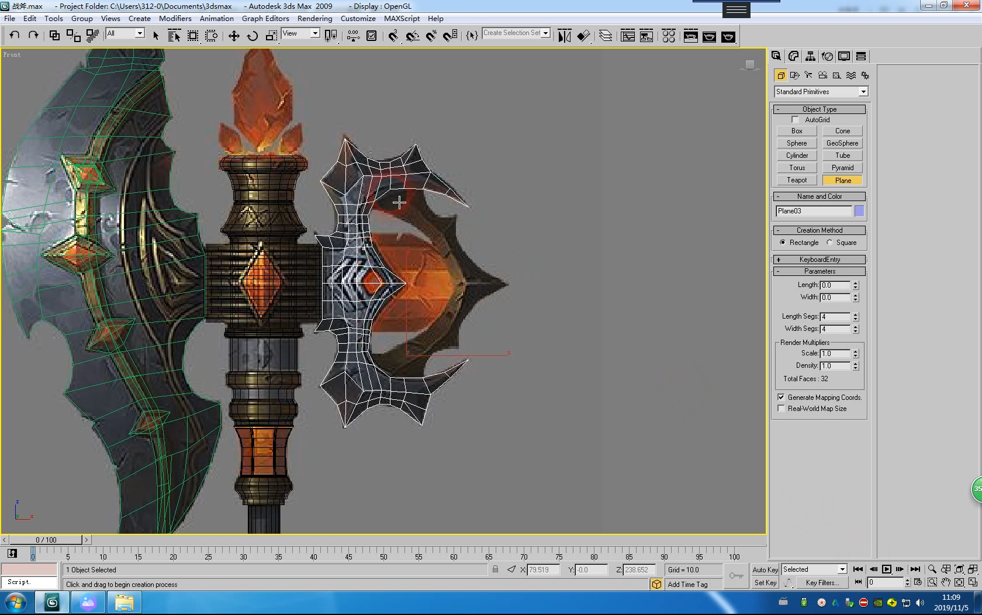Open the Display panel tab
This screenshot has height=615, width=982.
(844, 56)
